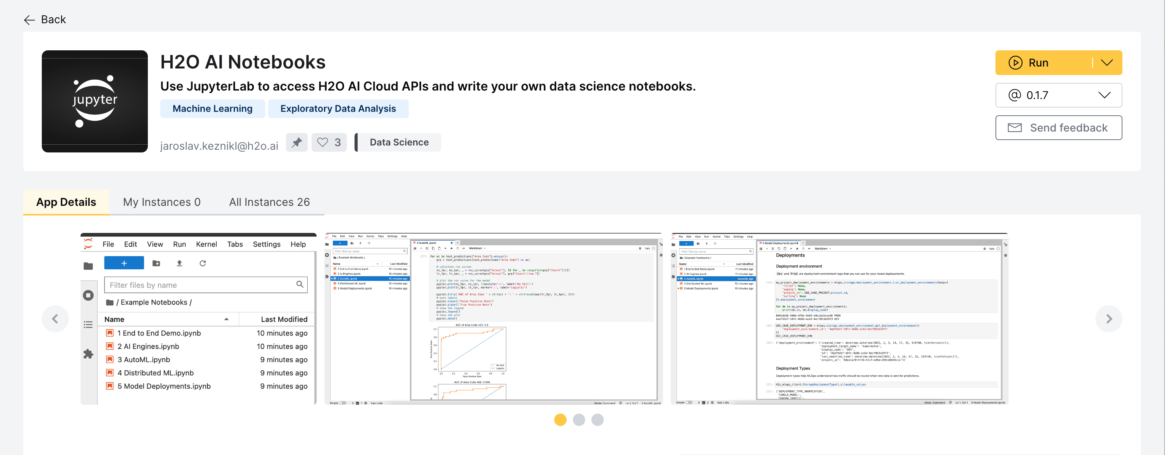Click the new folder icon
The width and height of the screenshot is (1165, 455).
(x=156, y=263)
